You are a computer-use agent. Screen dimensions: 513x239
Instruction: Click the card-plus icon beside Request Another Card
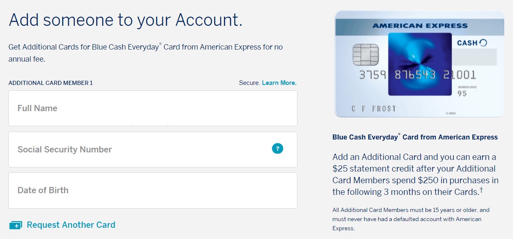click(15, 225)
